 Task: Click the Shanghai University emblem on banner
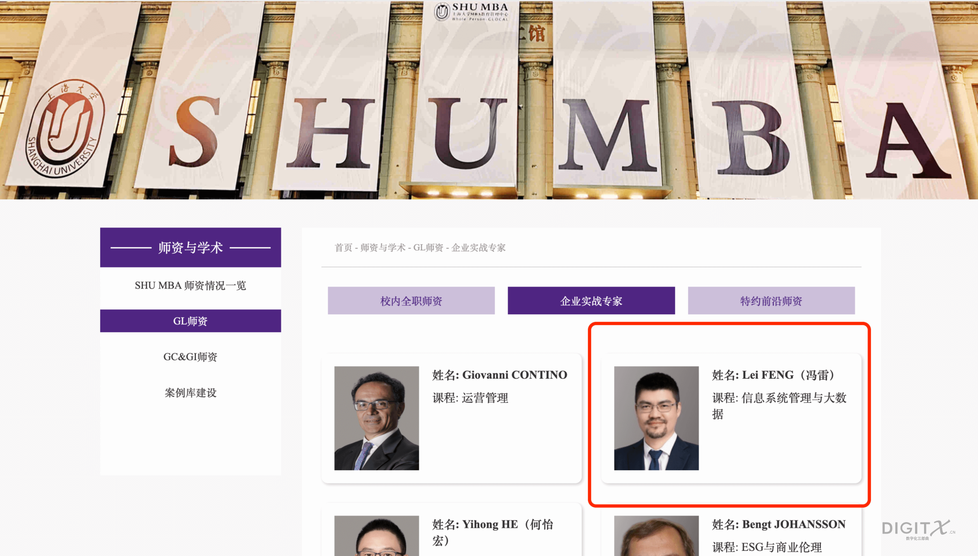pyautogui.click(x=64, y=128)
